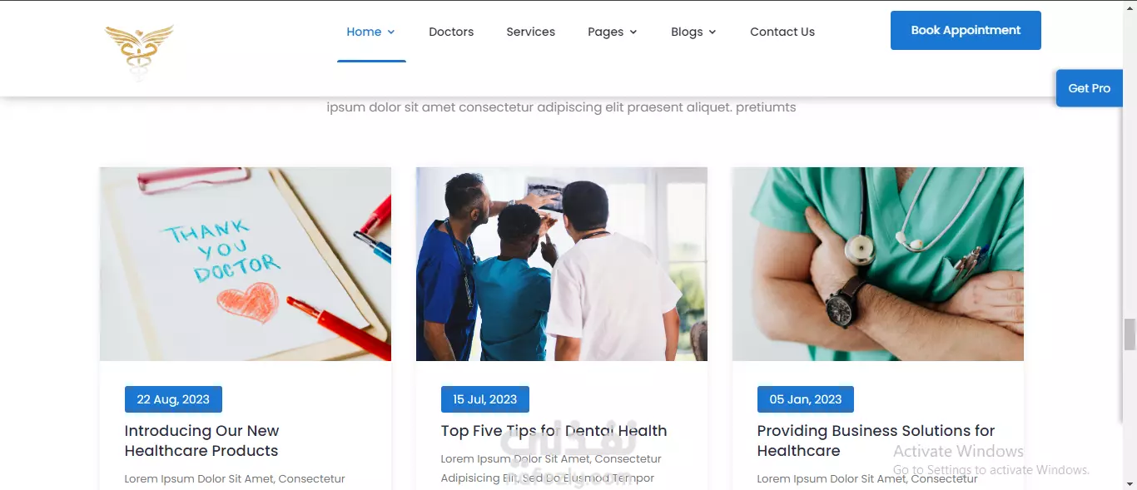
Task: Open Introducing Our New Healthcare Products article
Action: click(202, 441)
